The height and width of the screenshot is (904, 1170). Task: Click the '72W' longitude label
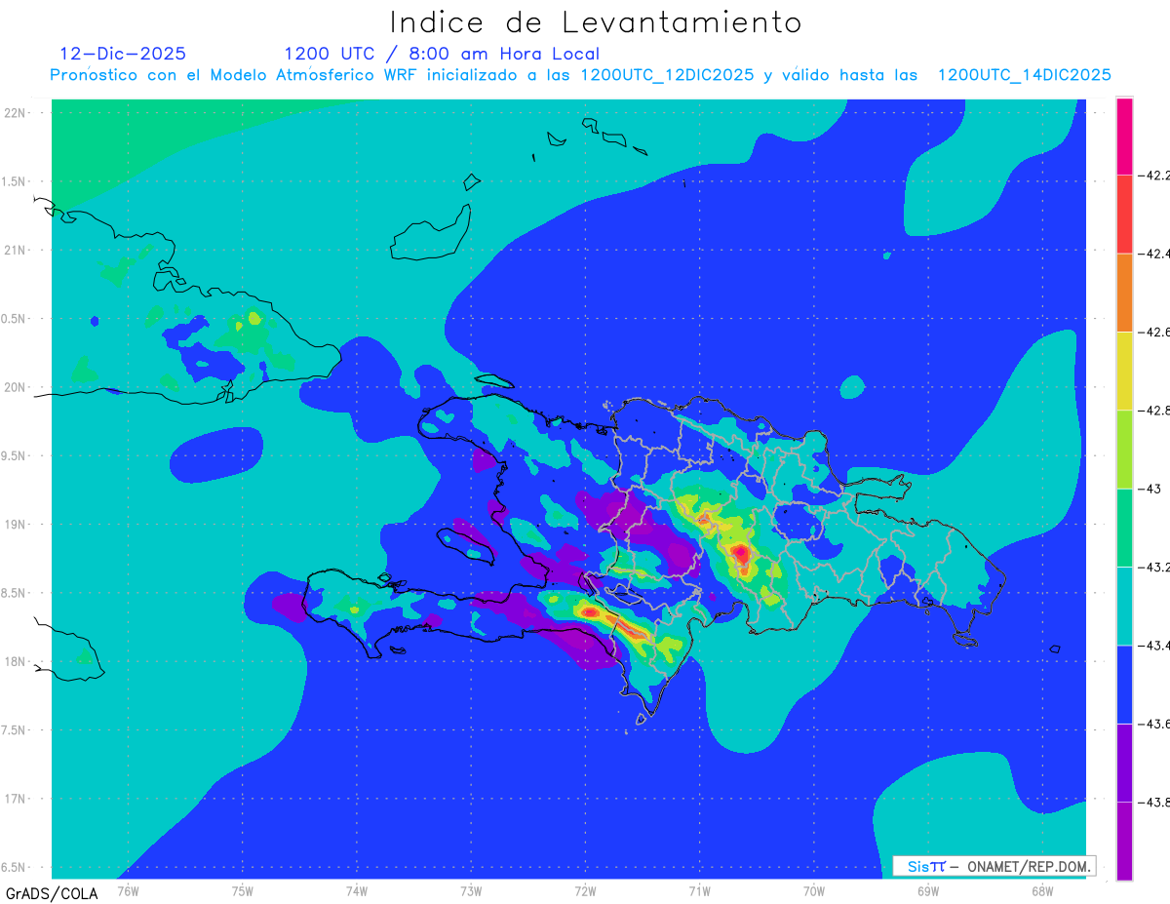585,889
